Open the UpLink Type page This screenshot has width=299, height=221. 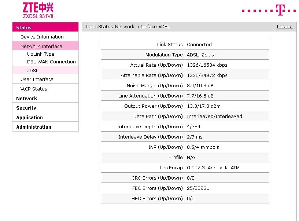click(41, 54)
